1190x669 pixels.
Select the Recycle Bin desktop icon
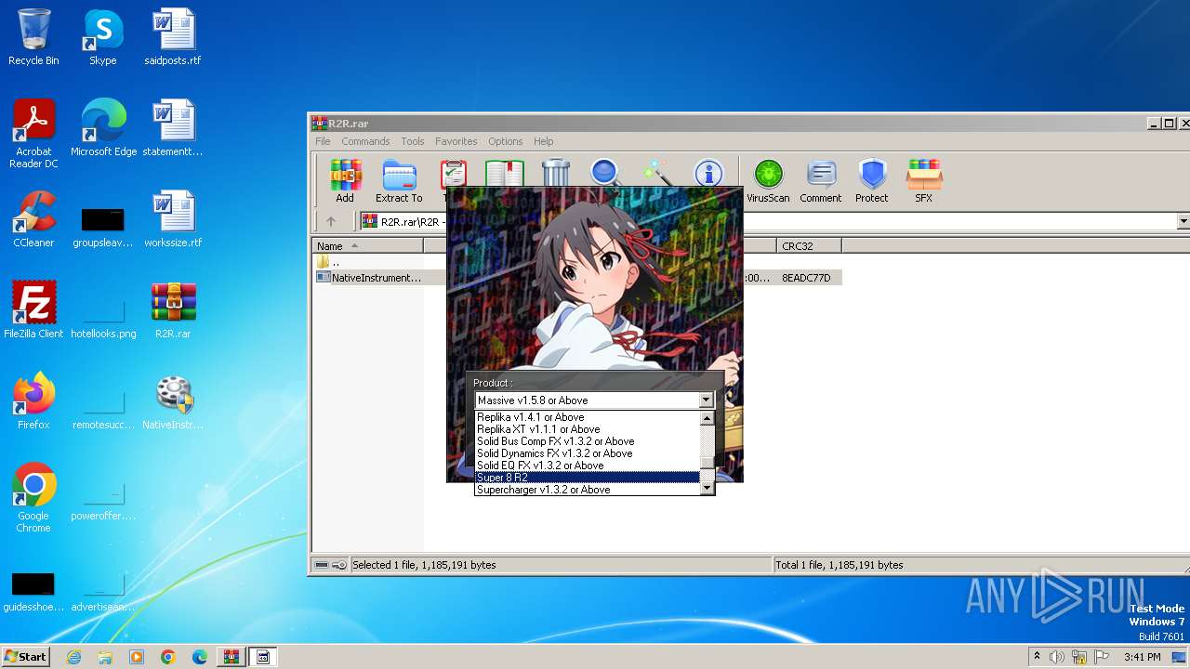tap(33, 37)
